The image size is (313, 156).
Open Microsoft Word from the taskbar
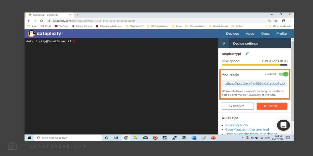[194, 138]
